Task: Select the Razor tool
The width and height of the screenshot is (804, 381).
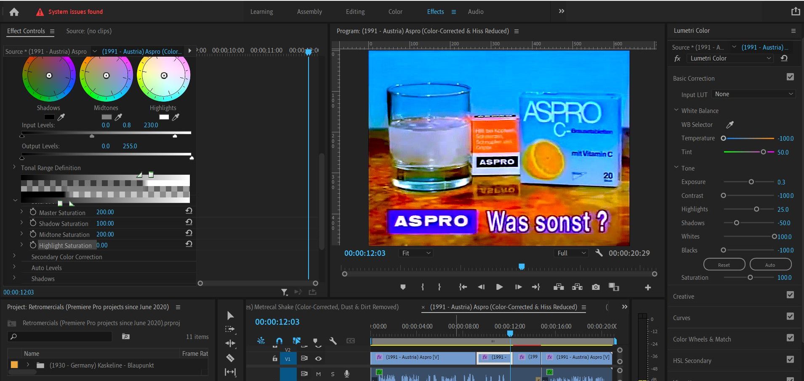Action: (230, 358)
